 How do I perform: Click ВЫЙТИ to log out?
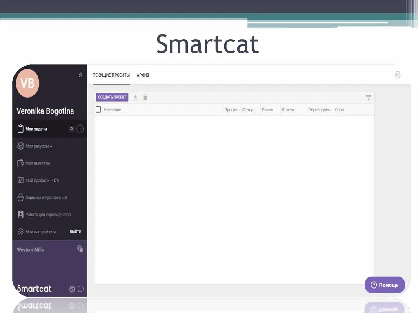(x=76, y=231)
